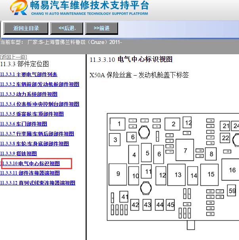The height and width of the screenshot is (240, 239).
Task: Open 11.3.3.12 直列式线束连接器端视图
Action: pyautogui.click(x=38, y=183)
